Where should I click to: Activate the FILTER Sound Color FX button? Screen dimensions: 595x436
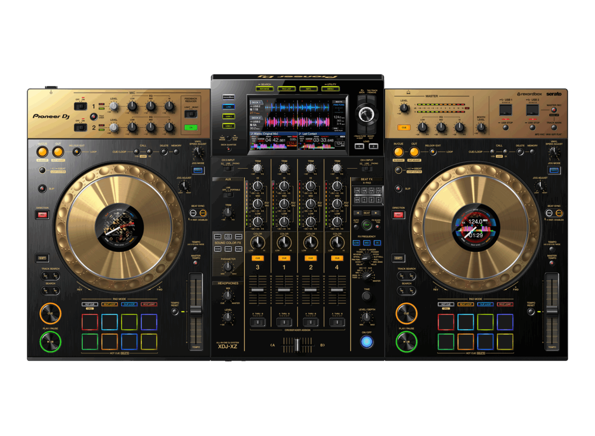tap(238, 249)
